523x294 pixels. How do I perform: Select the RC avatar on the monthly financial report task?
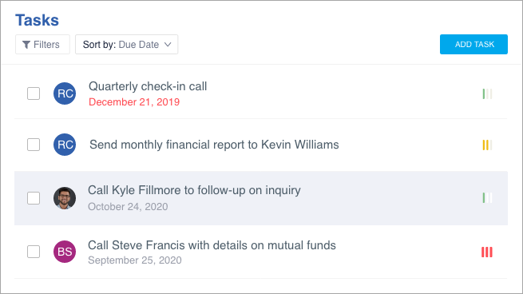[x=65, y=145]
